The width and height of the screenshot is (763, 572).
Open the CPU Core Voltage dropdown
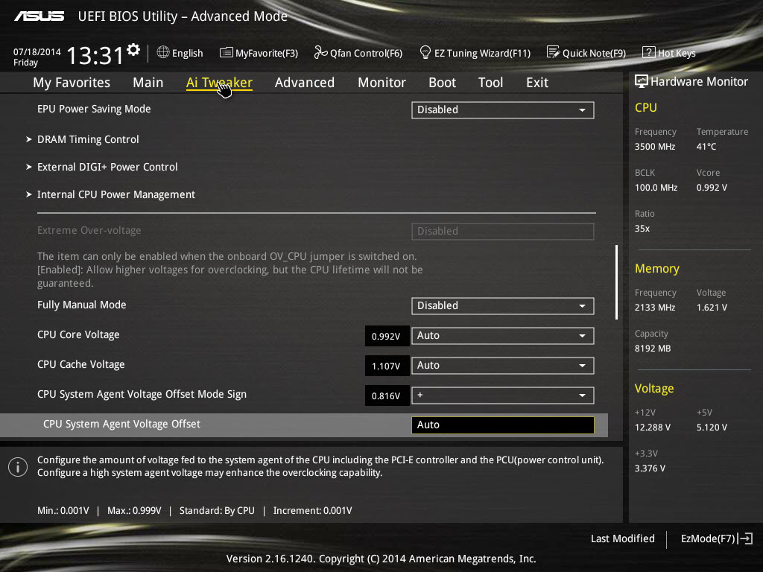tap(503, 336)
